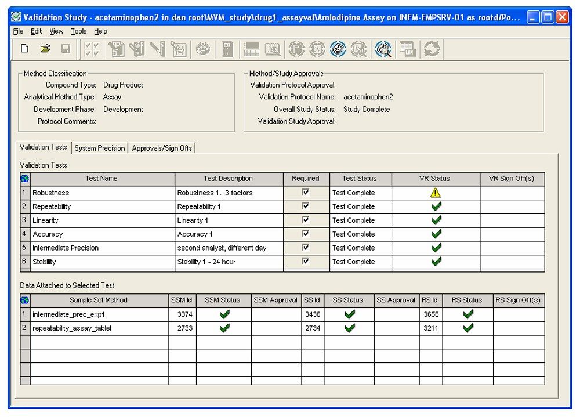Image resolution: width=580 pixels, height=417 pixels.
Task: Click the Test Description column header
Action: click(229, 179)
